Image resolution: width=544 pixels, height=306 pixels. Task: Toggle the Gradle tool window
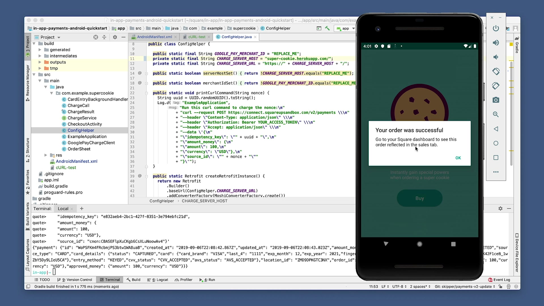click(517, 45)
